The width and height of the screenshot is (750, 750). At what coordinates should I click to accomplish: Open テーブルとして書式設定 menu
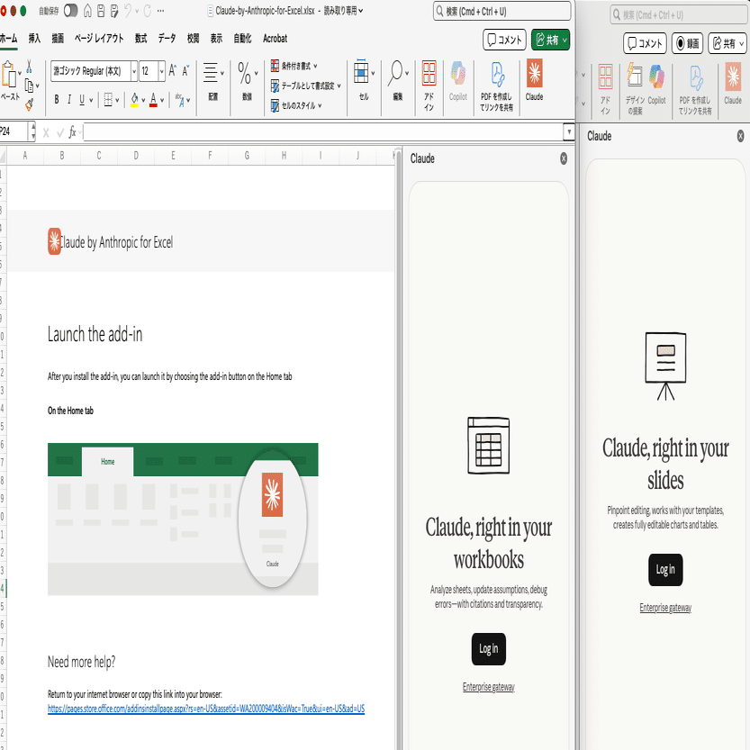click(x=305, y=86)
